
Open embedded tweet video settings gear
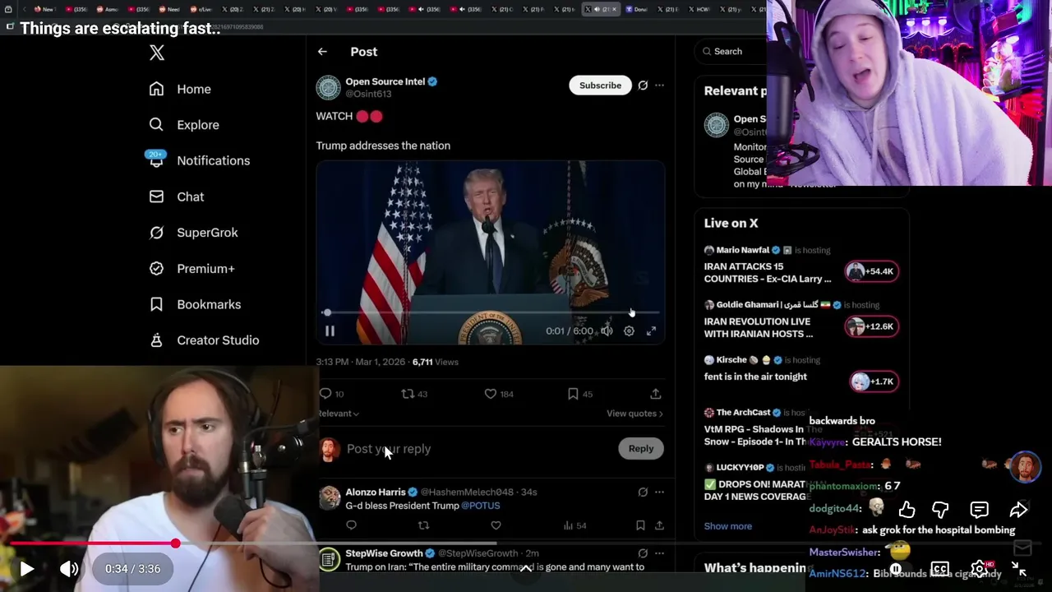point(629,331)
